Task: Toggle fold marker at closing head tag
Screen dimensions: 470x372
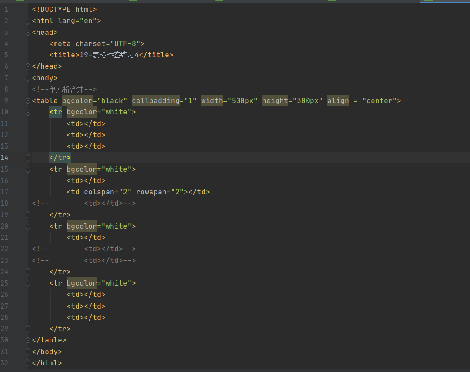Action: [x=28, y=66]
